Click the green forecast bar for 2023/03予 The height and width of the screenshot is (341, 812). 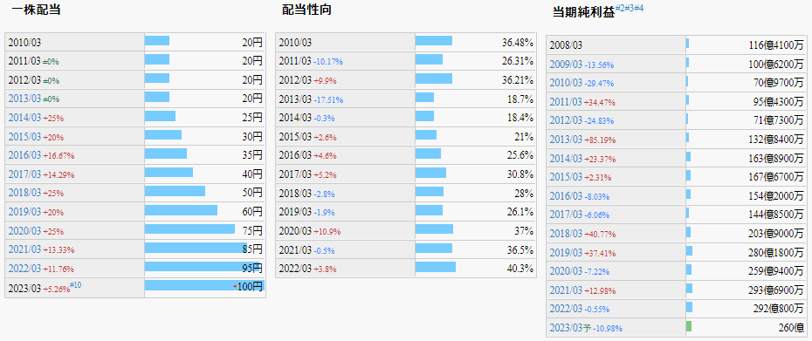[689, 326]
